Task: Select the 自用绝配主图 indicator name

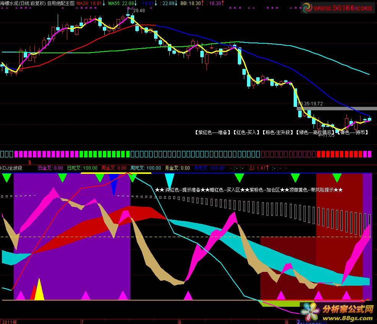Action: coord(61,3)
